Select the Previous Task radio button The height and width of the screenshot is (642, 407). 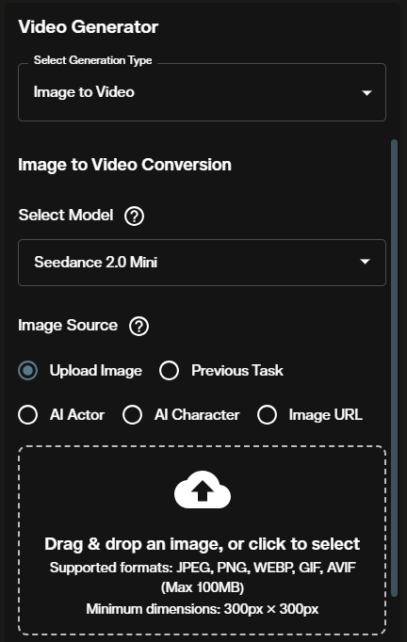[x=170, y=371]
